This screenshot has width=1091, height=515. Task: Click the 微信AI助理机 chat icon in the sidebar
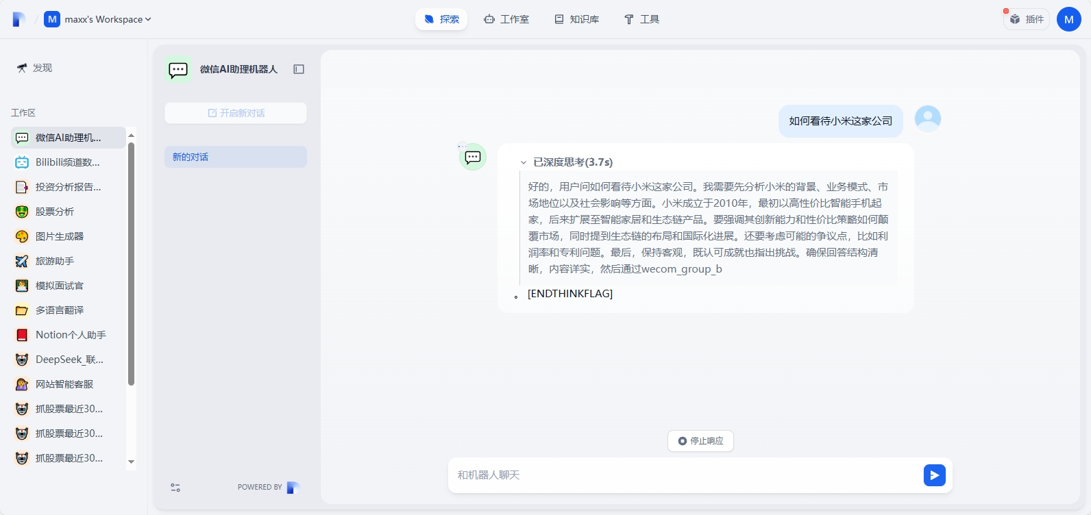tap(22, 138)
